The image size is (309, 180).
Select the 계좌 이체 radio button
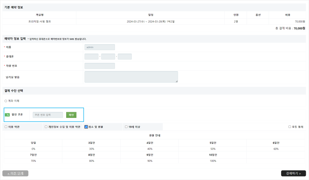tap(6, 101)
